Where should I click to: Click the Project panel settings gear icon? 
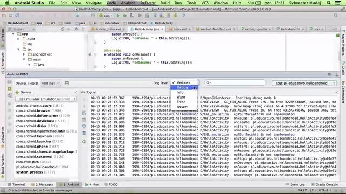76,29
